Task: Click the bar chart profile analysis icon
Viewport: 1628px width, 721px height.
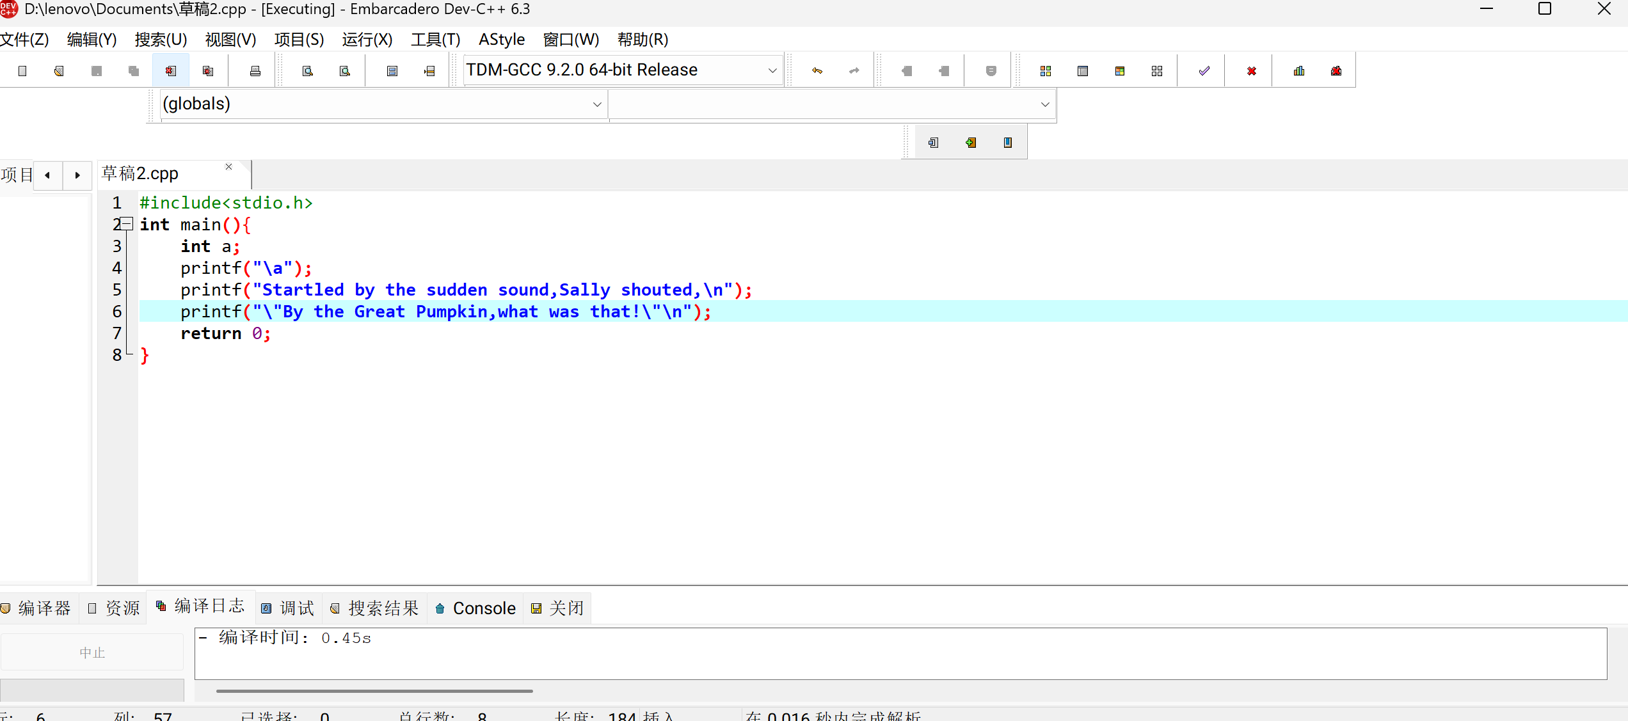Action: click(x=1298, y=71)
